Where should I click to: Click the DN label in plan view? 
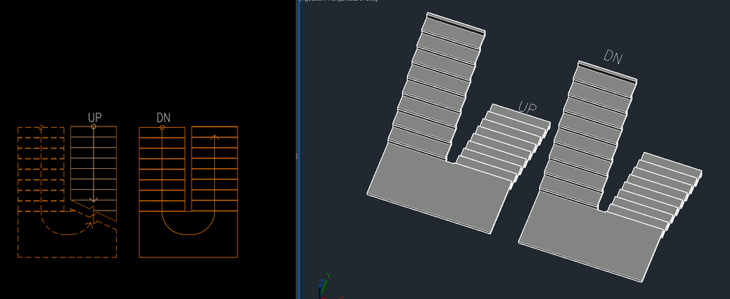click(164, 118)
